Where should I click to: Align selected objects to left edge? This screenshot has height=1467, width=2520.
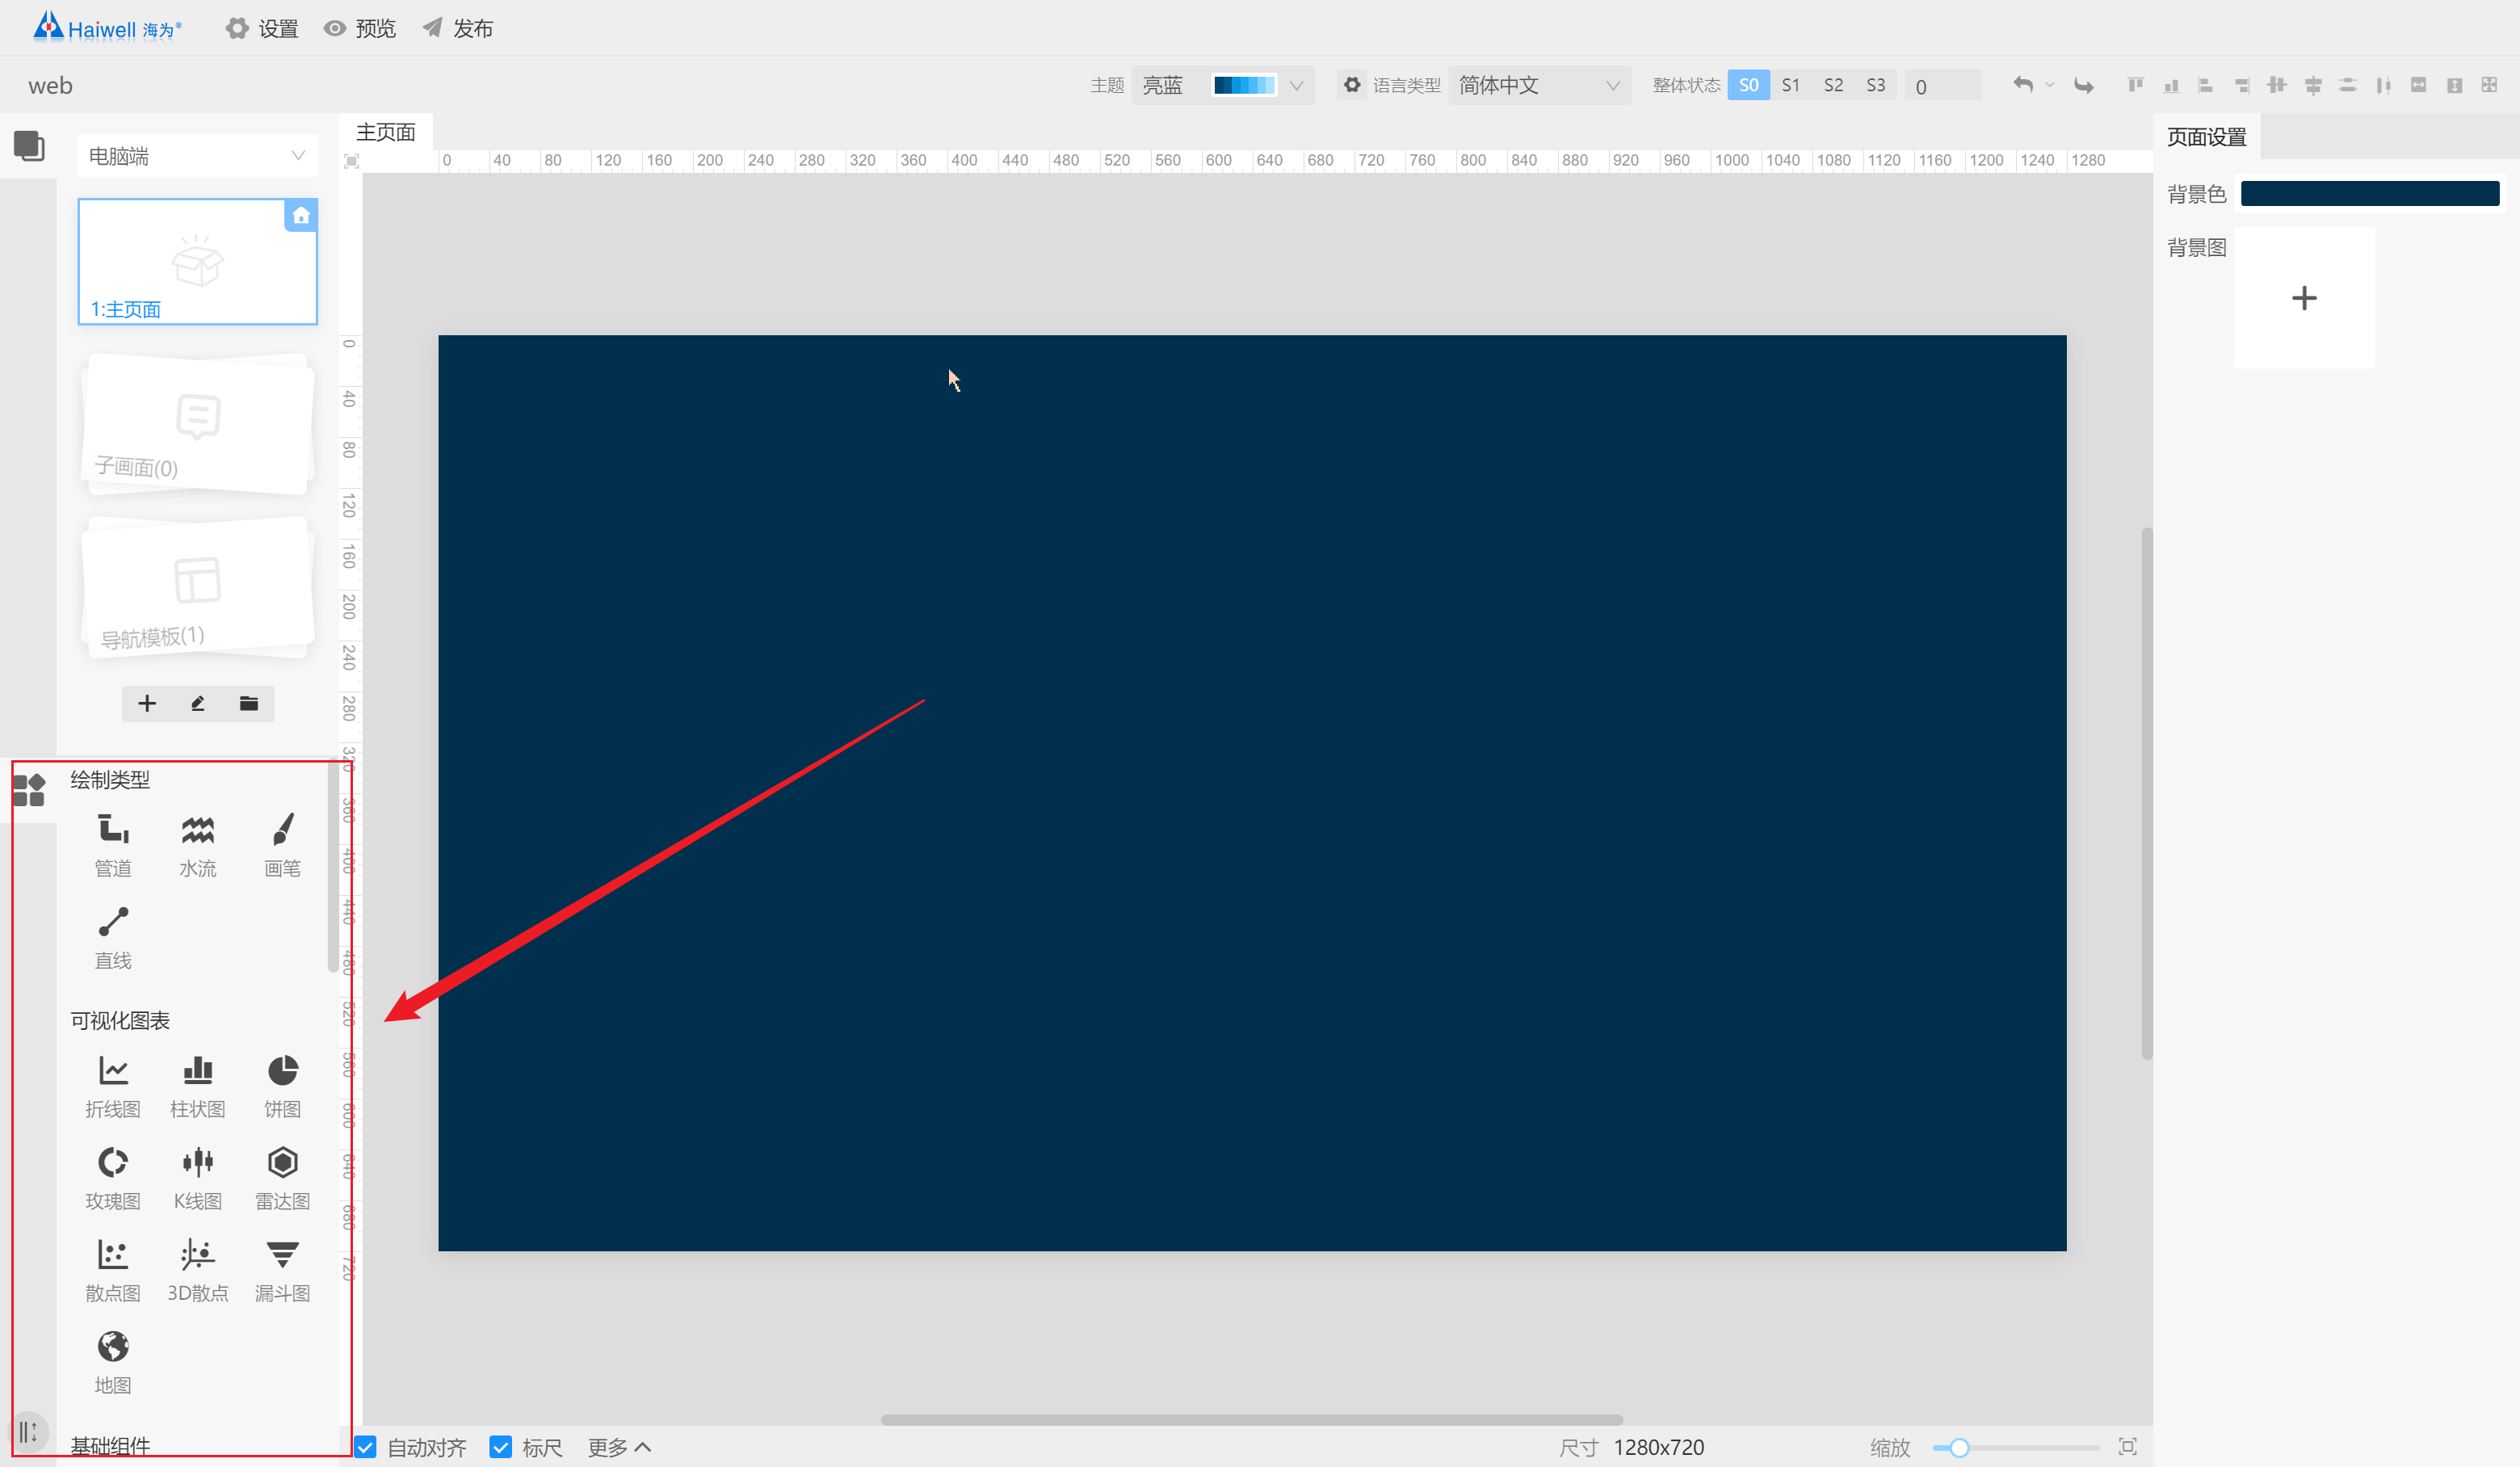[2205, 85]
